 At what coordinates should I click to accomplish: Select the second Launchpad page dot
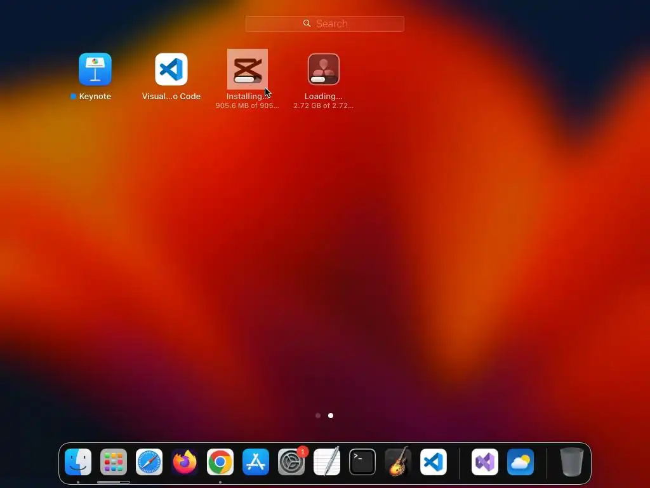coord(331,416)
